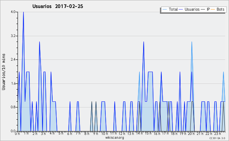Click the chart title 'Usuarios 2017-02-25'
This screenshot has width=229, height=141.
pos(58,6)
